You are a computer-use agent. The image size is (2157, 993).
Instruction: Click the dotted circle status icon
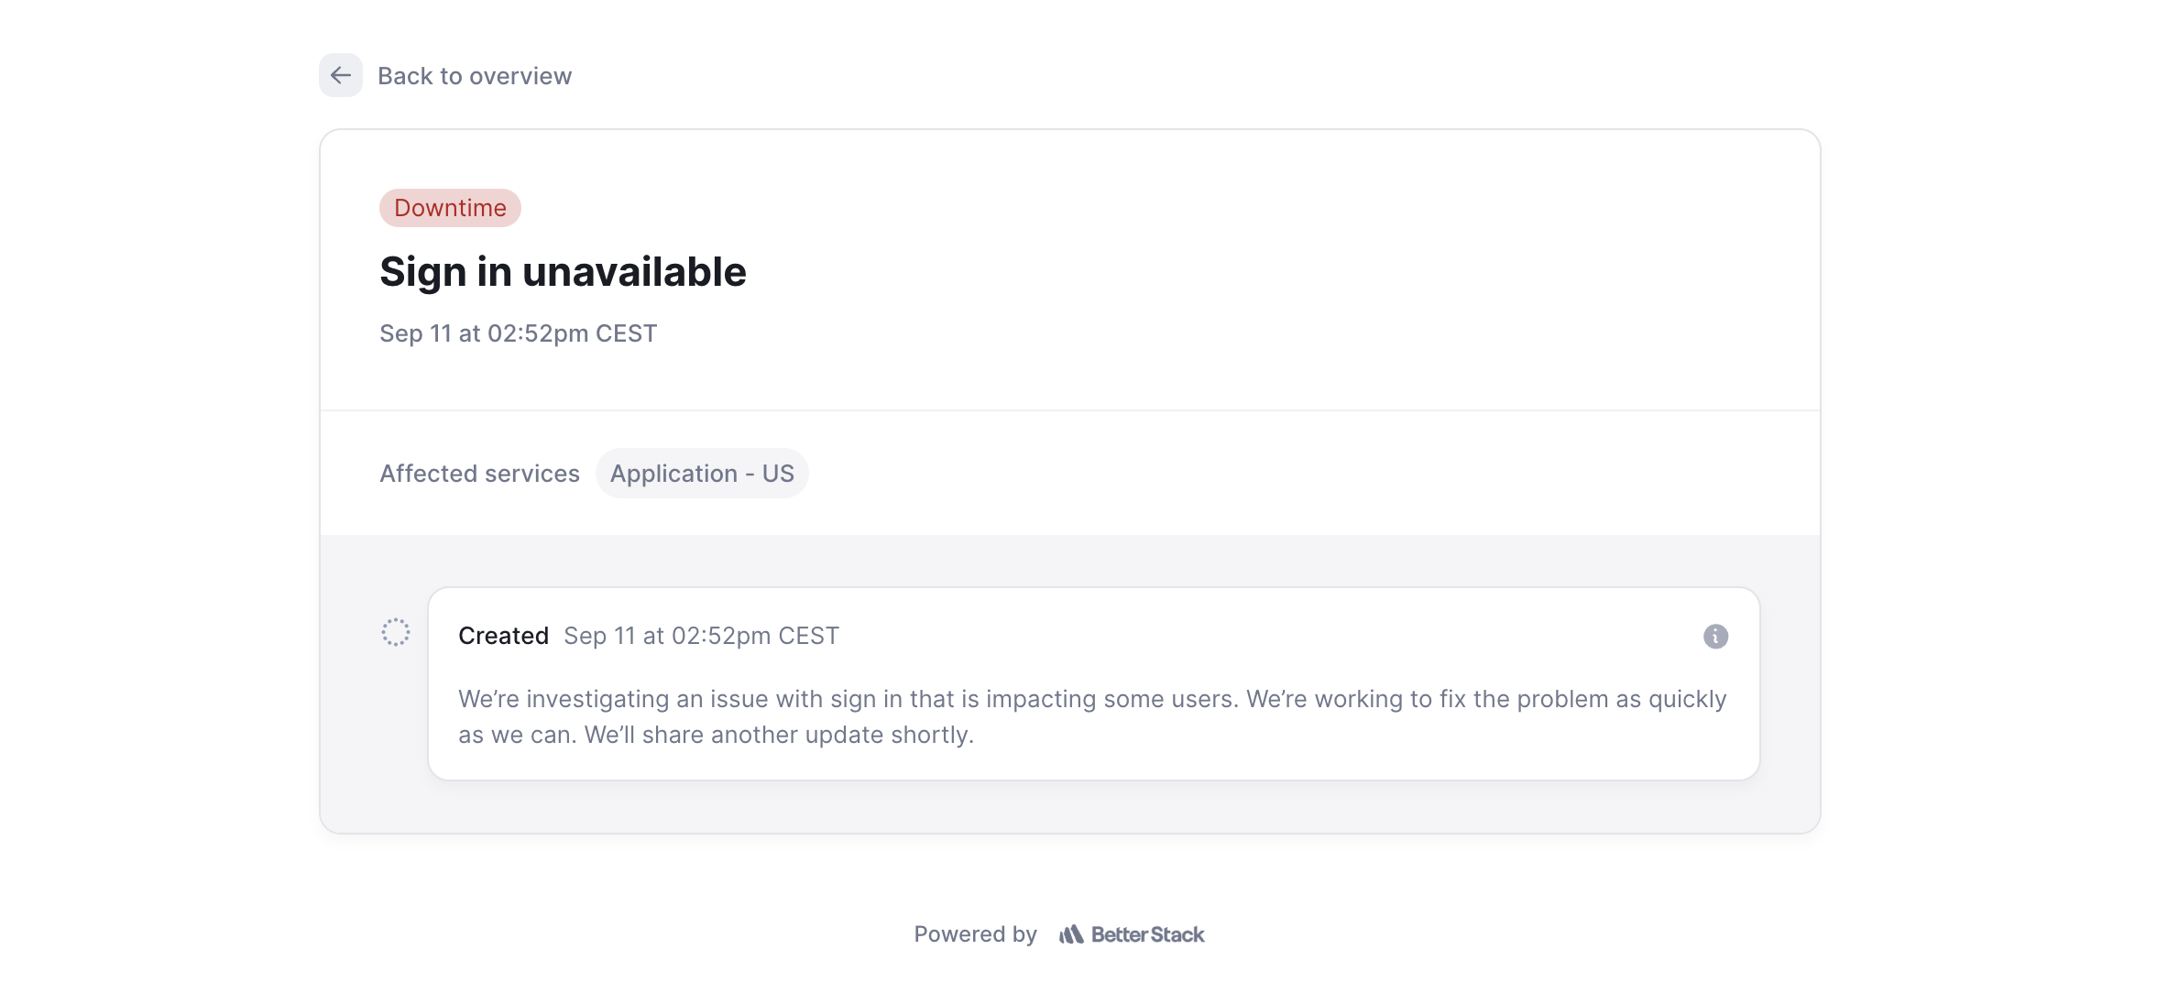coord(396,632)
